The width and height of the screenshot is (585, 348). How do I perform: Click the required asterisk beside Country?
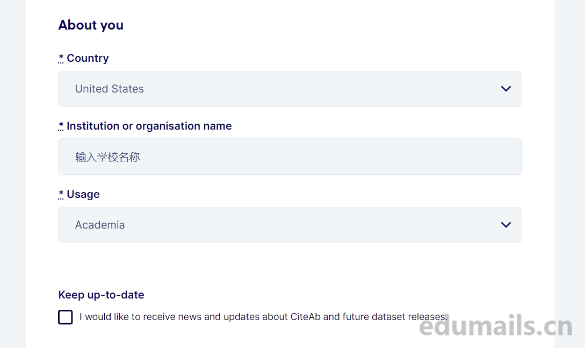(61, 58)
